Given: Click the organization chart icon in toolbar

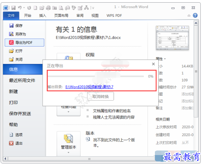Looking at the screenshot, I should pos(86,8).
